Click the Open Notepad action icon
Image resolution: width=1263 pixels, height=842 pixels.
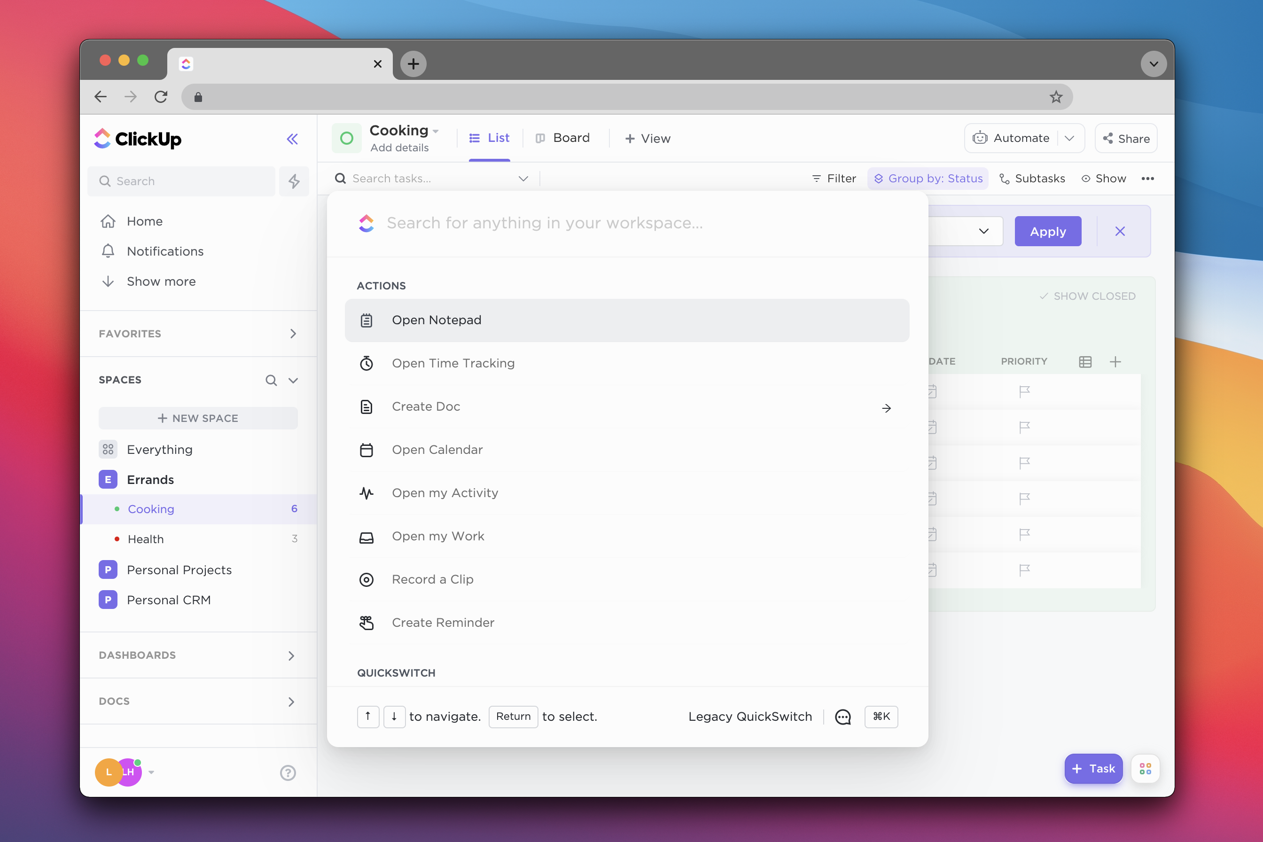pos(366,320)
